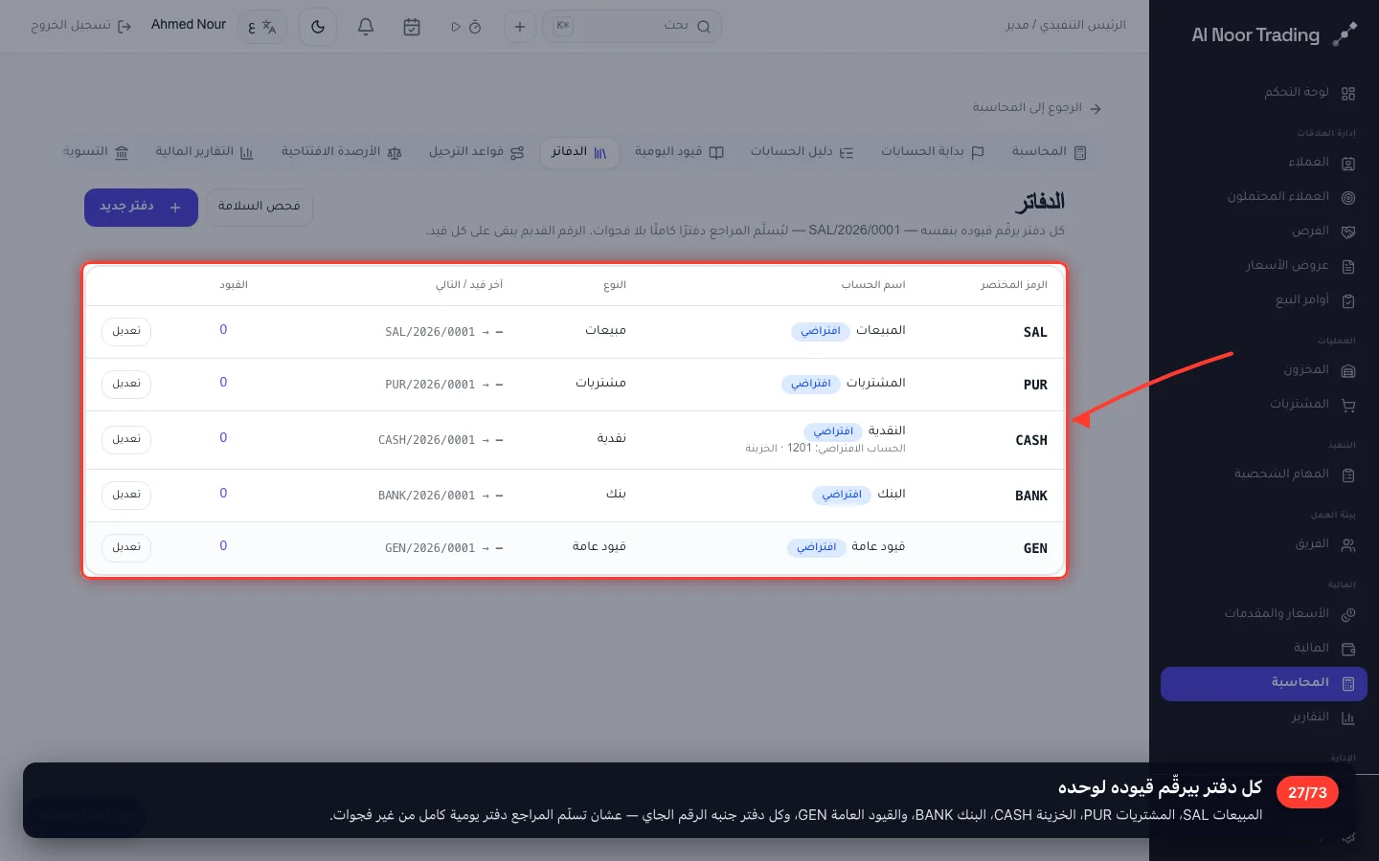1379x861 pixels.
Task: Open calendar icon in top bar
Action: (x=412, y=27)
